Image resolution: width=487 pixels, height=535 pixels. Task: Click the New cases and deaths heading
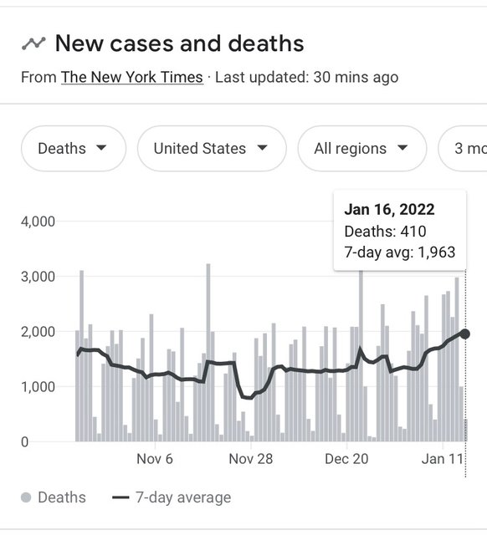[x=180, y=43]
